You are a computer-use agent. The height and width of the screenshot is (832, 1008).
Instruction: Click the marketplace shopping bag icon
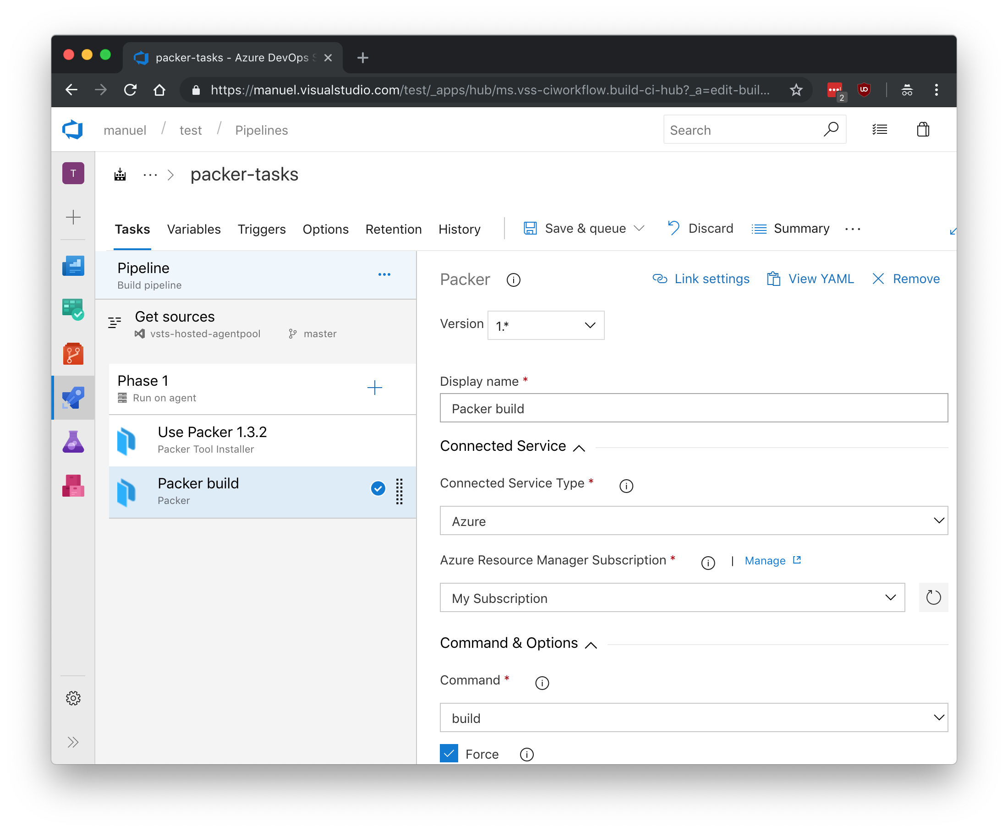(x=923, y=129)
